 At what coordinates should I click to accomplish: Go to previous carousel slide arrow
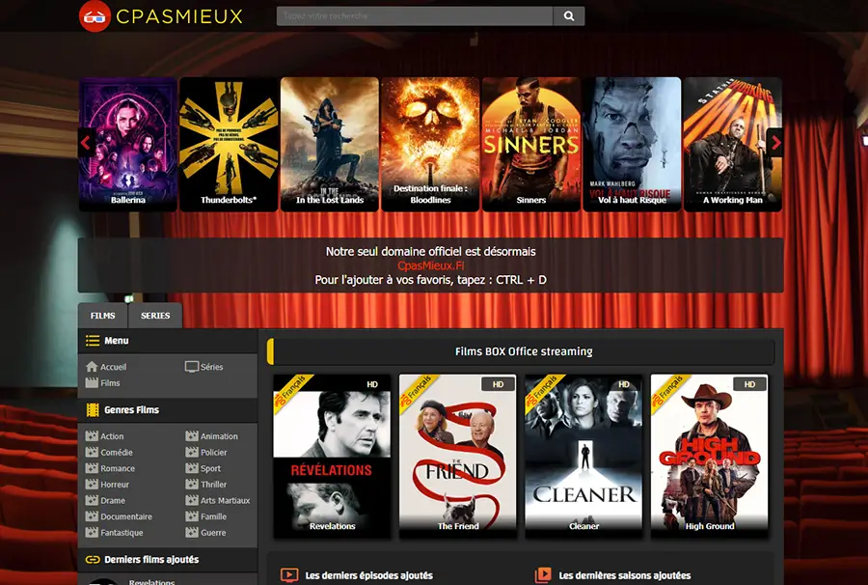(x=86, y=143)
